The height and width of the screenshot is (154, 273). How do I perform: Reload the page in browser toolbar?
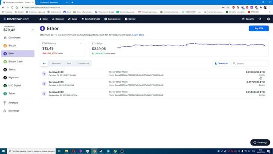pos(12,7)
